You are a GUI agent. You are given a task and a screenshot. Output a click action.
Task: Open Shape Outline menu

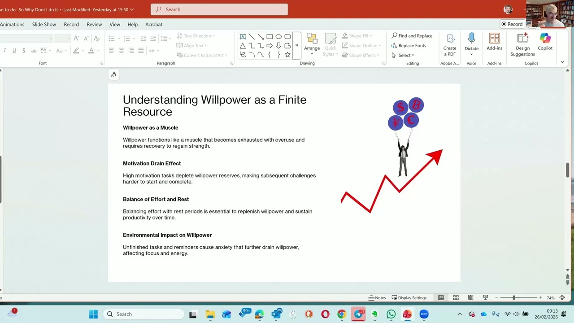click(x=361, y=45)
